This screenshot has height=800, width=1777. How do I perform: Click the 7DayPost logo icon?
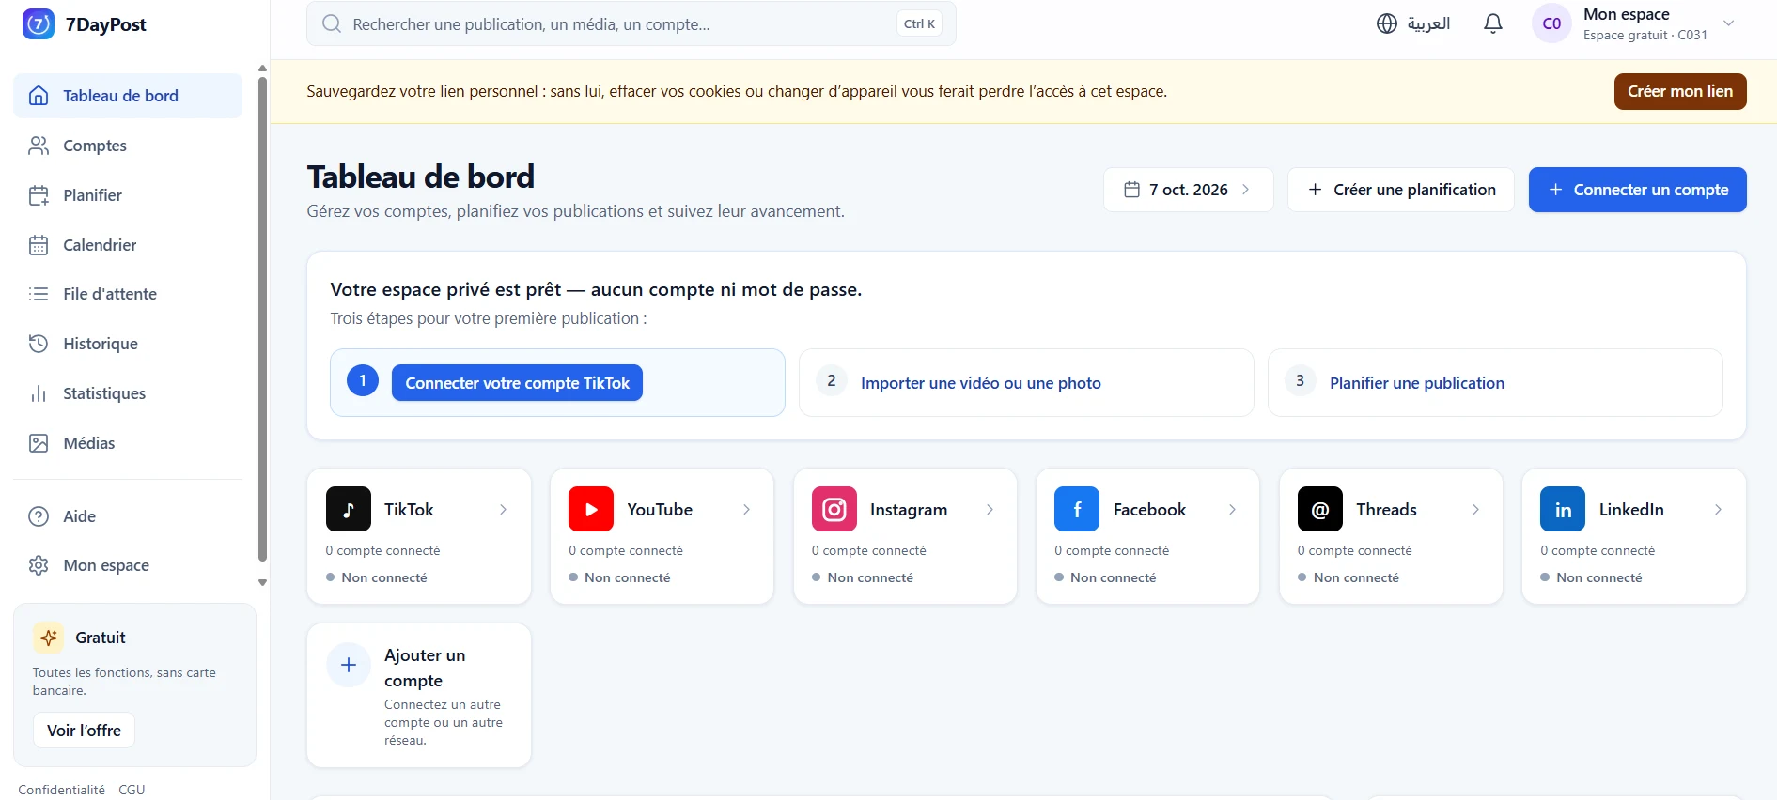point(39,24)
